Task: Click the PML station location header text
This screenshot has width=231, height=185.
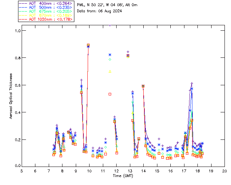Action: point(107,5)
